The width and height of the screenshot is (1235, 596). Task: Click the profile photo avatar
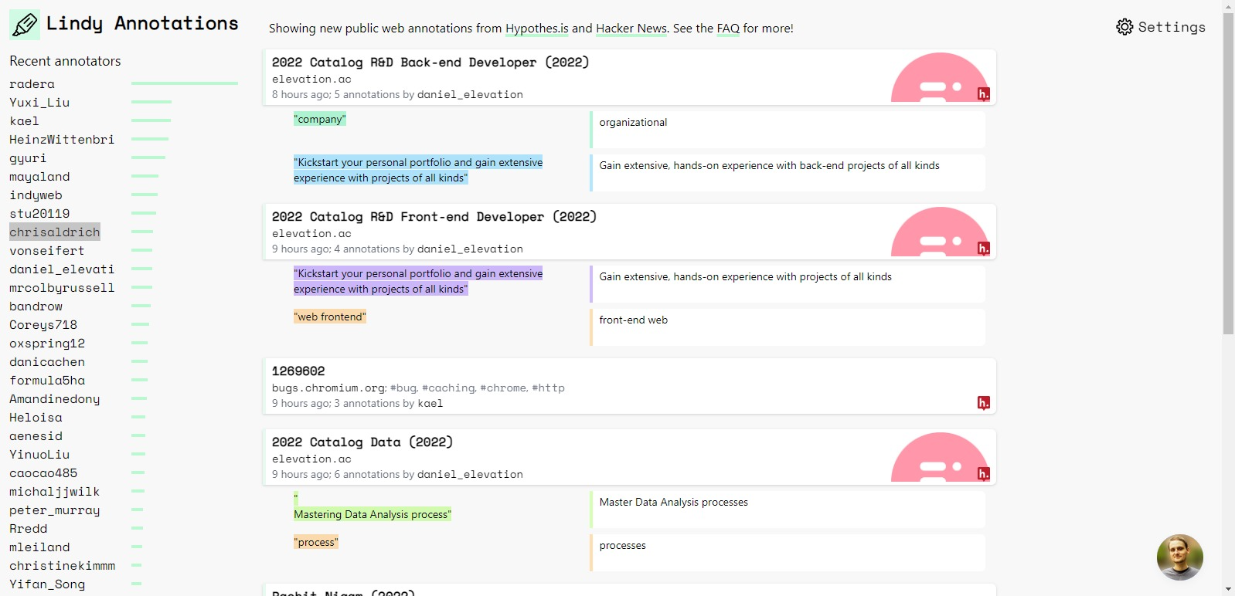click(1179, 557)
